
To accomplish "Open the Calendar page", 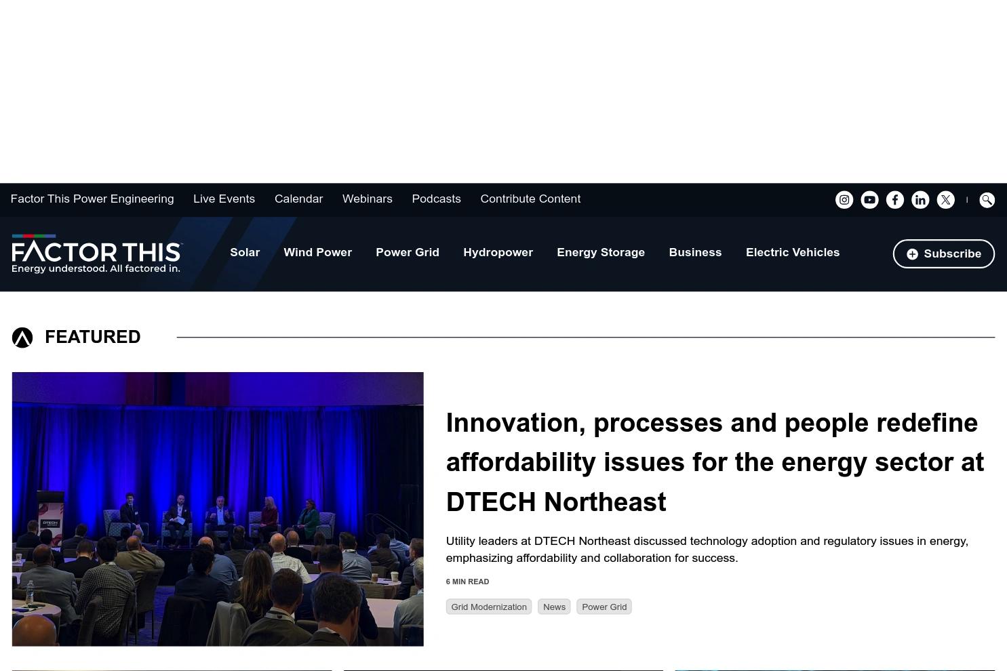I will click(x=298, y=199).
